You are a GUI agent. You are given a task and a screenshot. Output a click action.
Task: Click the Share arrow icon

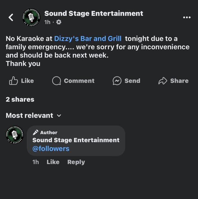tap(163, 81)
